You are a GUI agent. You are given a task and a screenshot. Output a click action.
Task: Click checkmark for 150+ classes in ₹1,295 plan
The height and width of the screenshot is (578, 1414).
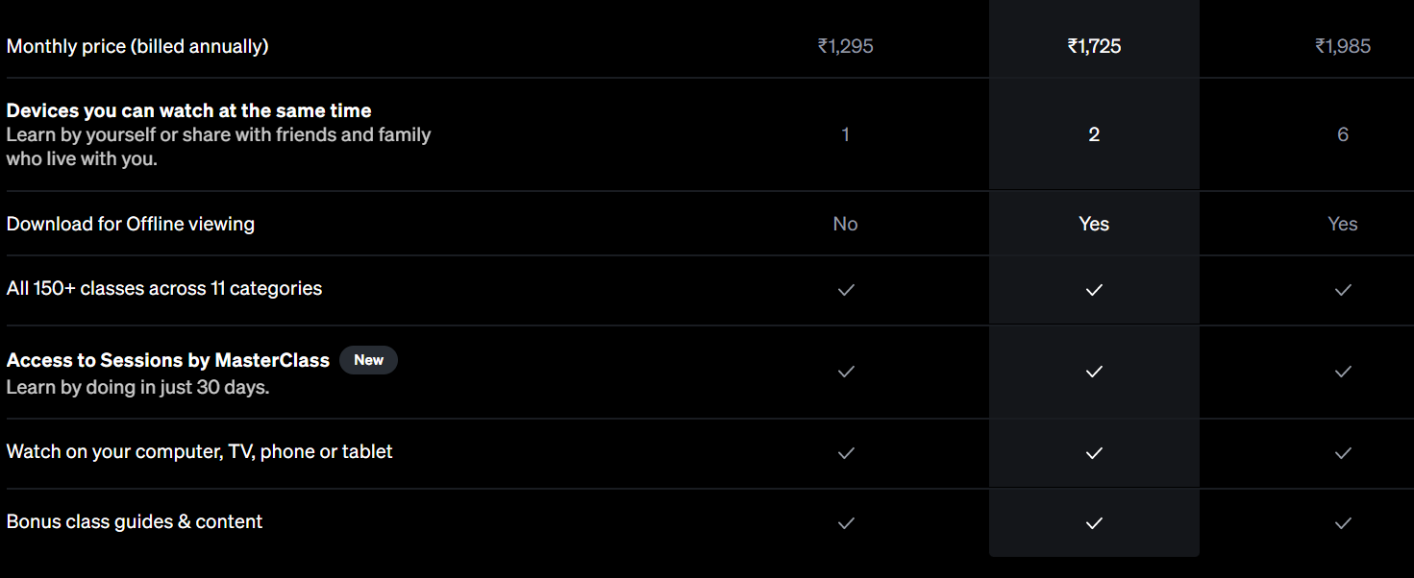click(846, 290)
